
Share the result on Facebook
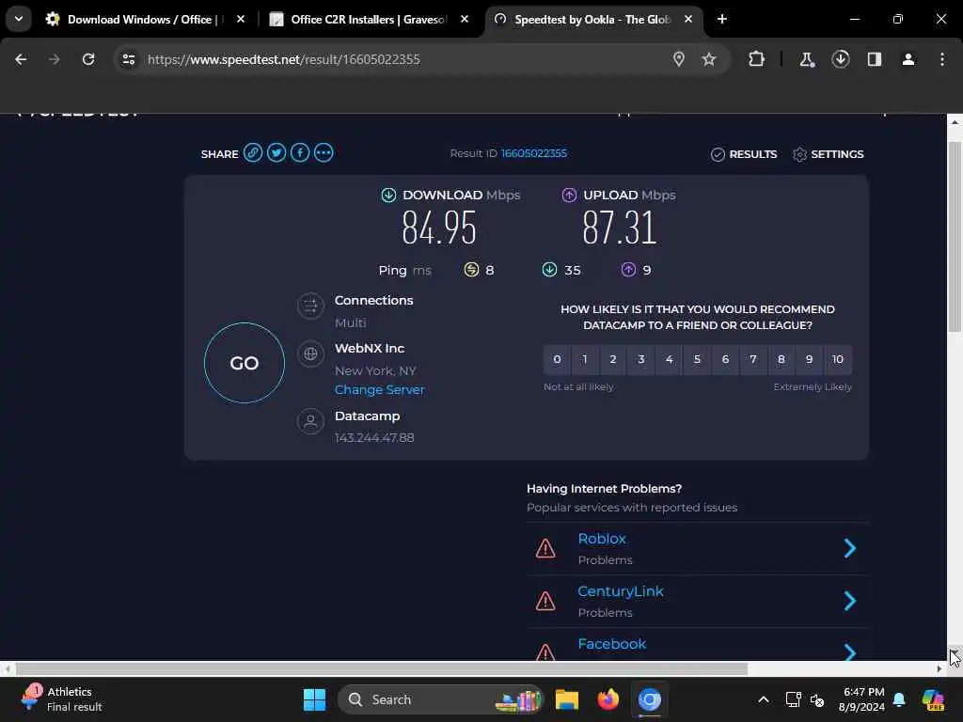(300, 153)
